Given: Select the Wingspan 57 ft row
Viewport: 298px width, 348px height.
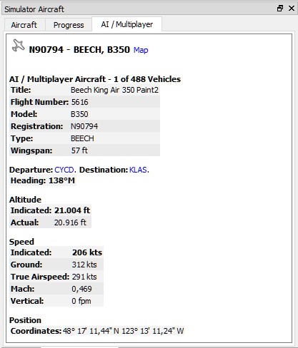Looking at the screenshot, I should [x=84, y=150].
